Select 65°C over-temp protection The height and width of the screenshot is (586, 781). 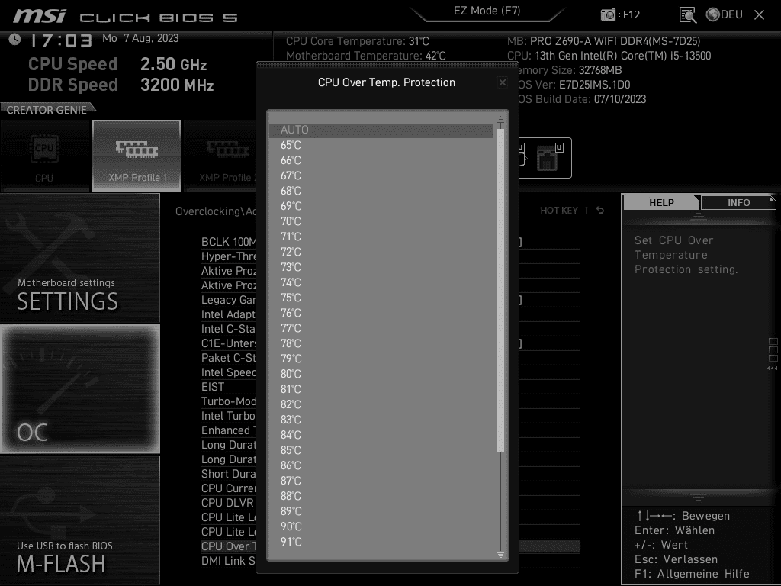click(x=381, y=145)
